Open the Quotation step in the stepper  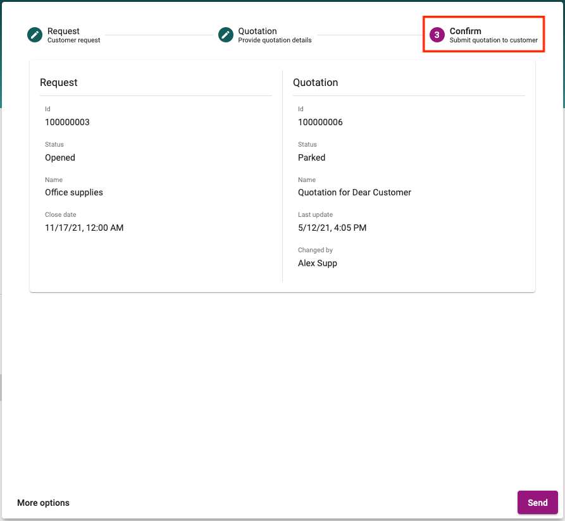258,31
